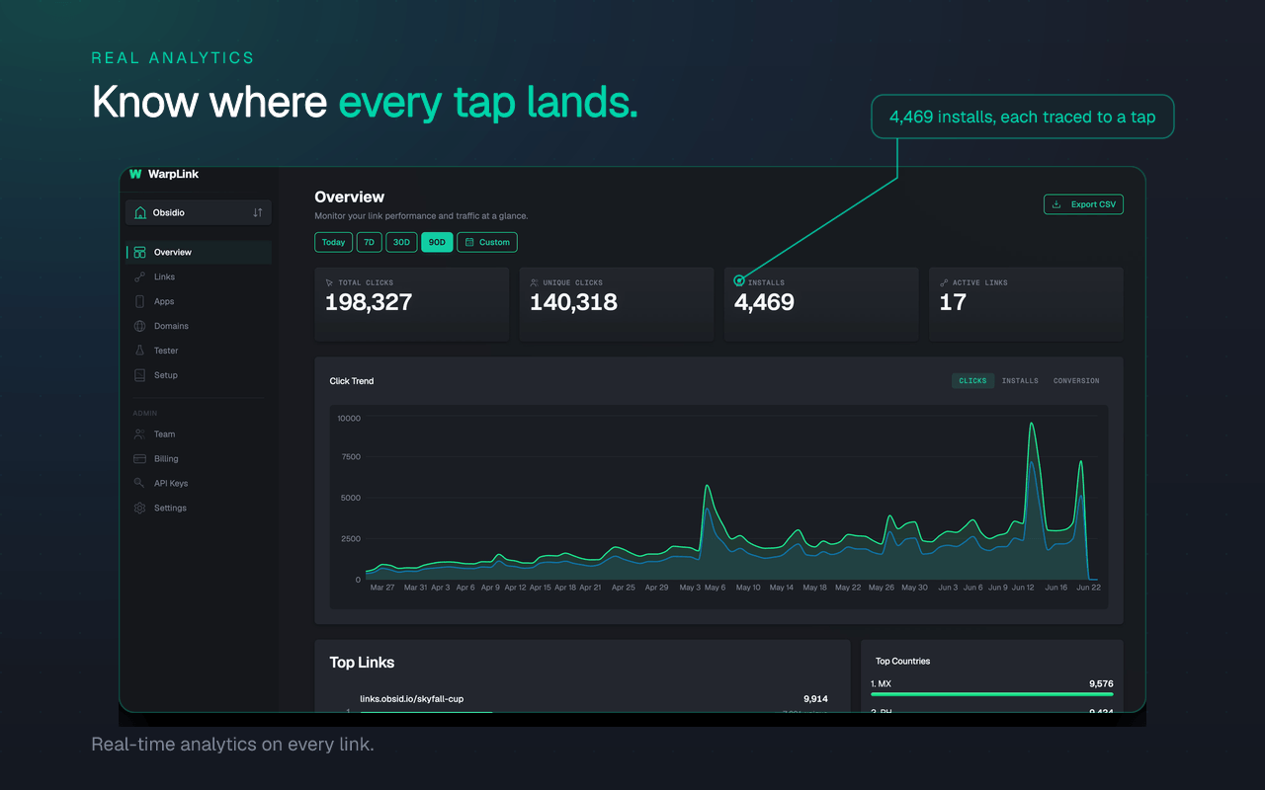Click the Setup book icon
This screenshot has height=790, width=1265.
139,375
